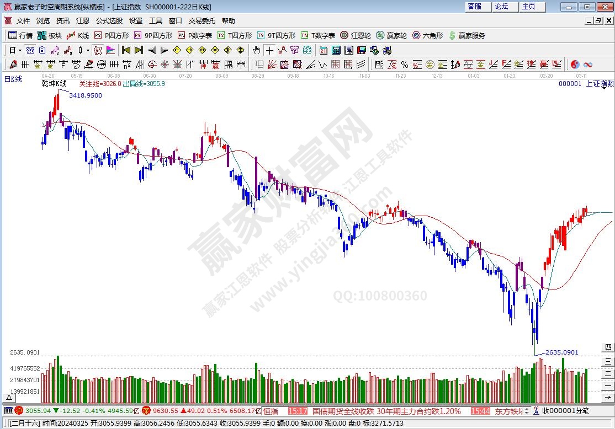Click the 客服 button in title bar

[474, 7]
